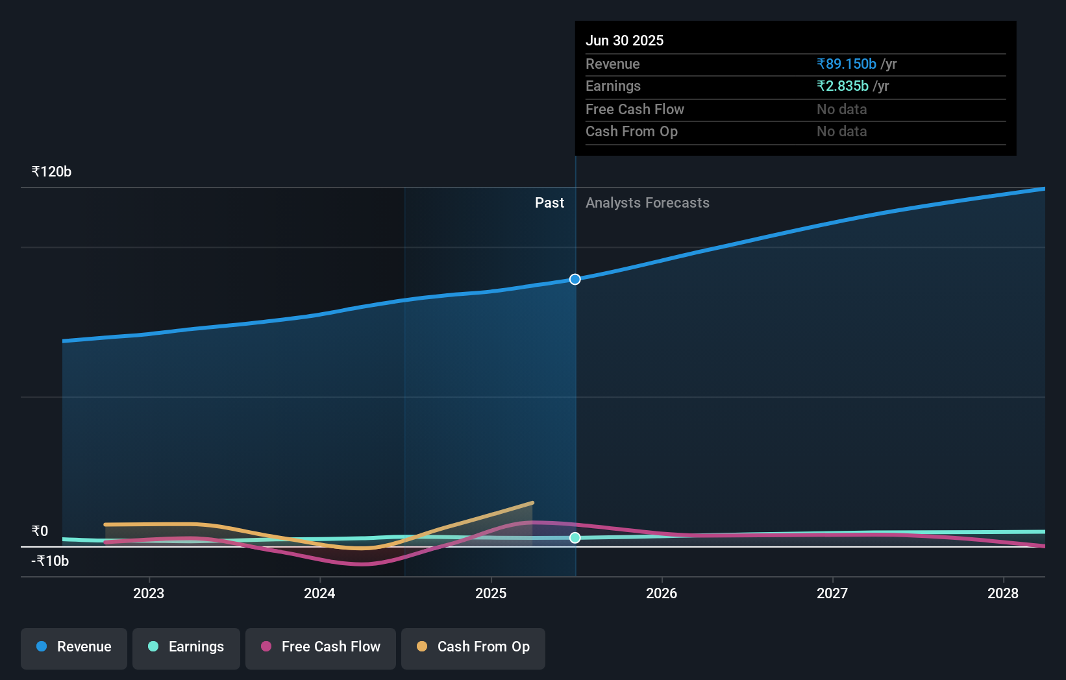Click the orange Cash From Op legend dot
Screen dimensions: 1066x680
[422, 646]
